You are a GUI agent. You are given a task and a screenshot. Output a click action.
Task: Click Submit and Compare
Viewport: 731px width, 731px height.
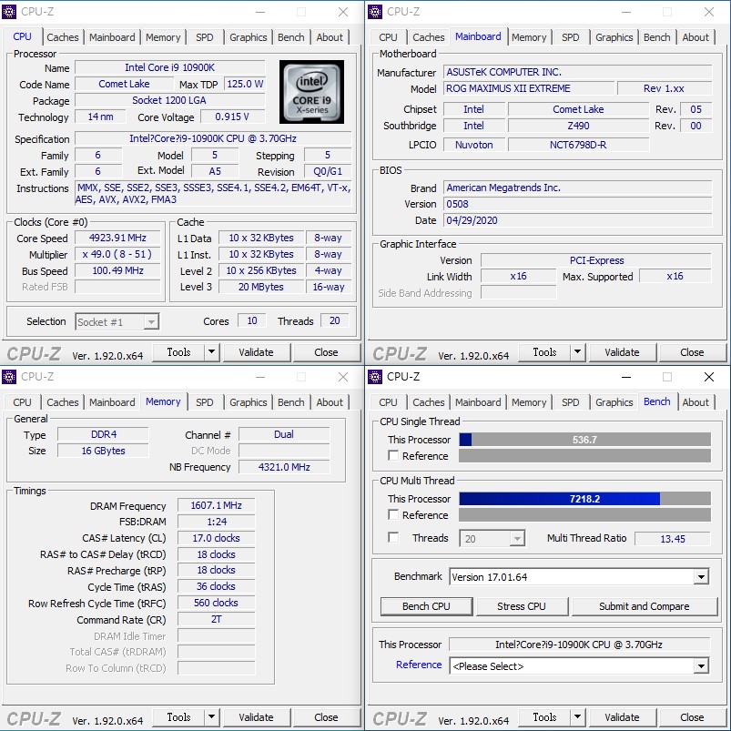[x=645, y=606]
